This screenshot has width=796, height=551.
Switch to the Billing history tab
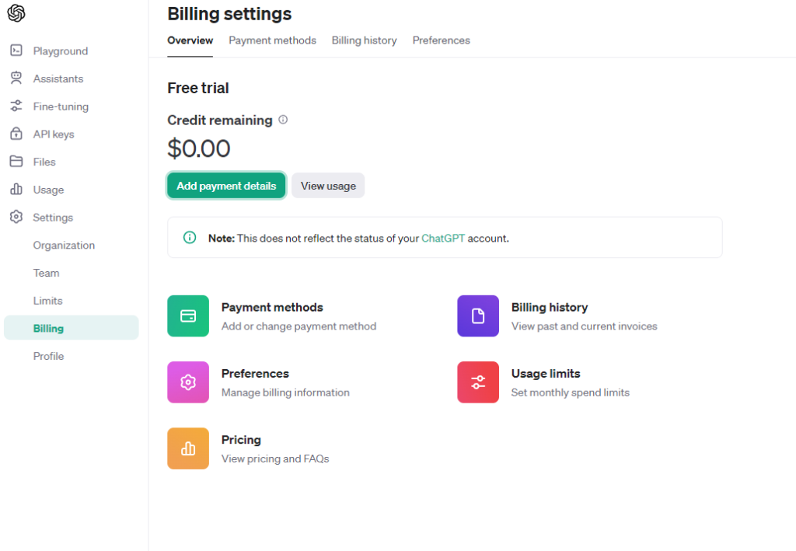364,40
